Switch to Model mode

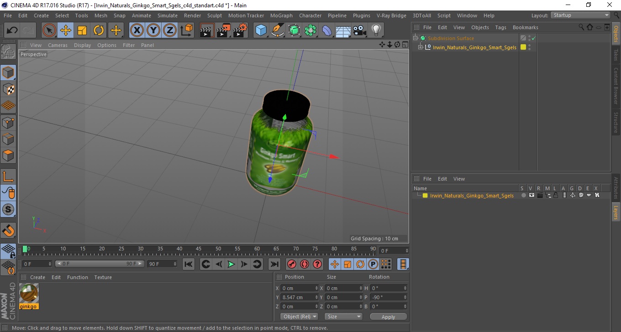(8, 72)
